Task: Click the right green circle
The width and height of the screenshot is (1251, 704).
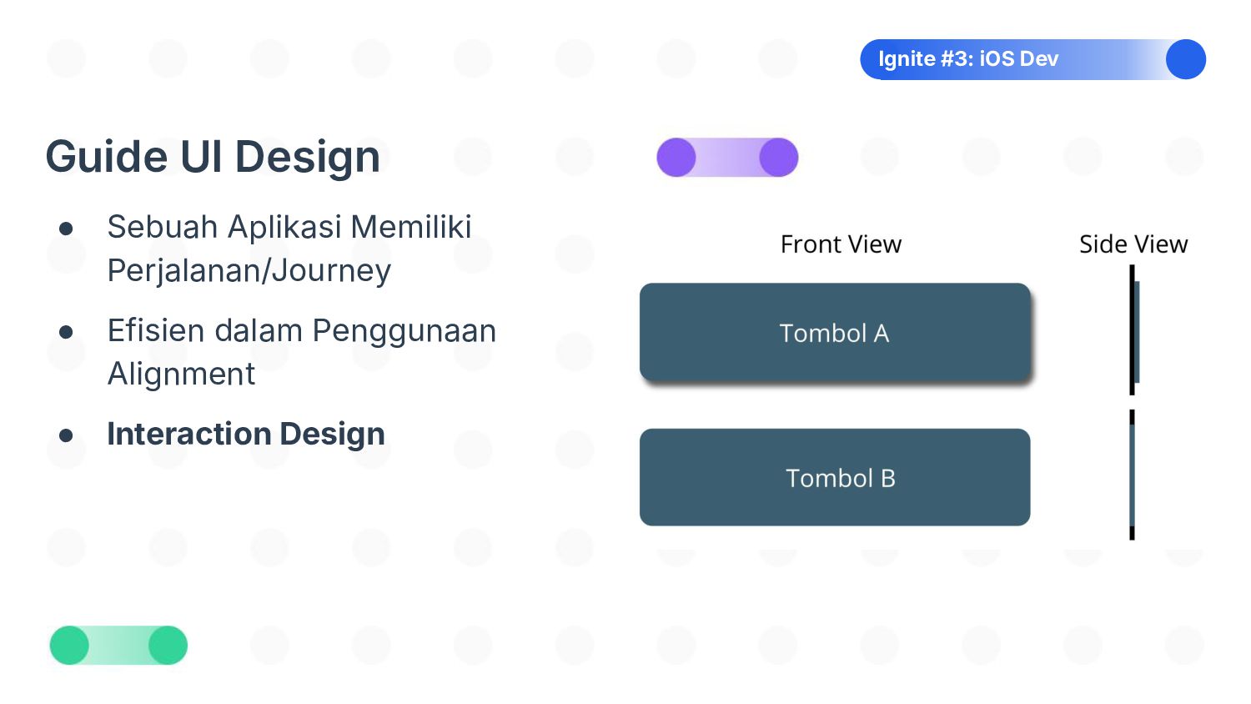Action: (x=168, y=646)
